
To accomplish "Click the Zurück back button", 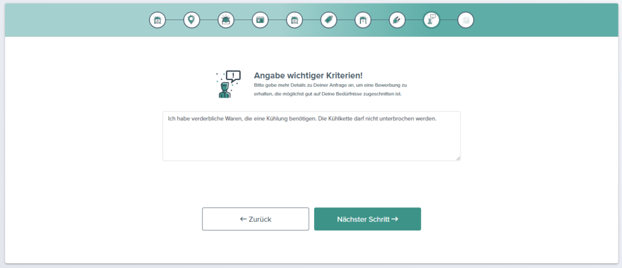I will [x=256, y=219].
